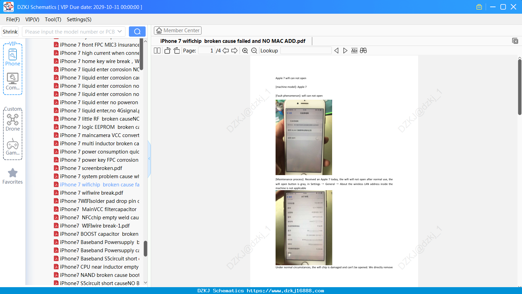
Task: Close the open PDF tab panel icon
Action: click(515, 41)
